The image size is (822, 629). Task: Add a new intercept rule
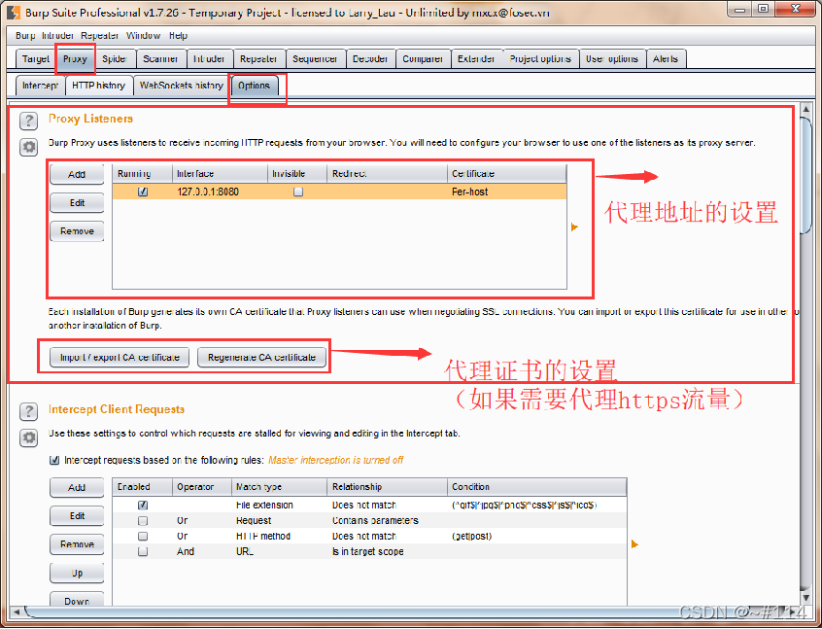click(x=77, y=488)
